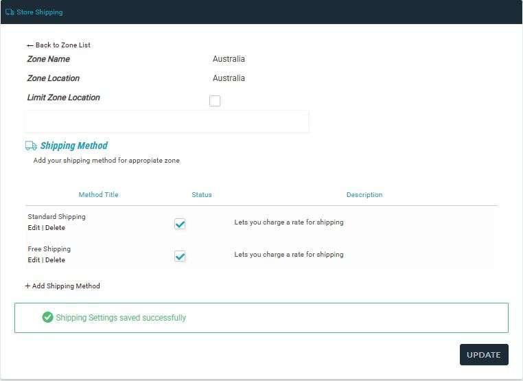The image size is (523, 381).
Task: Uncheck the Free Shipping status checkbox
Action: click(x=180, y=256)
